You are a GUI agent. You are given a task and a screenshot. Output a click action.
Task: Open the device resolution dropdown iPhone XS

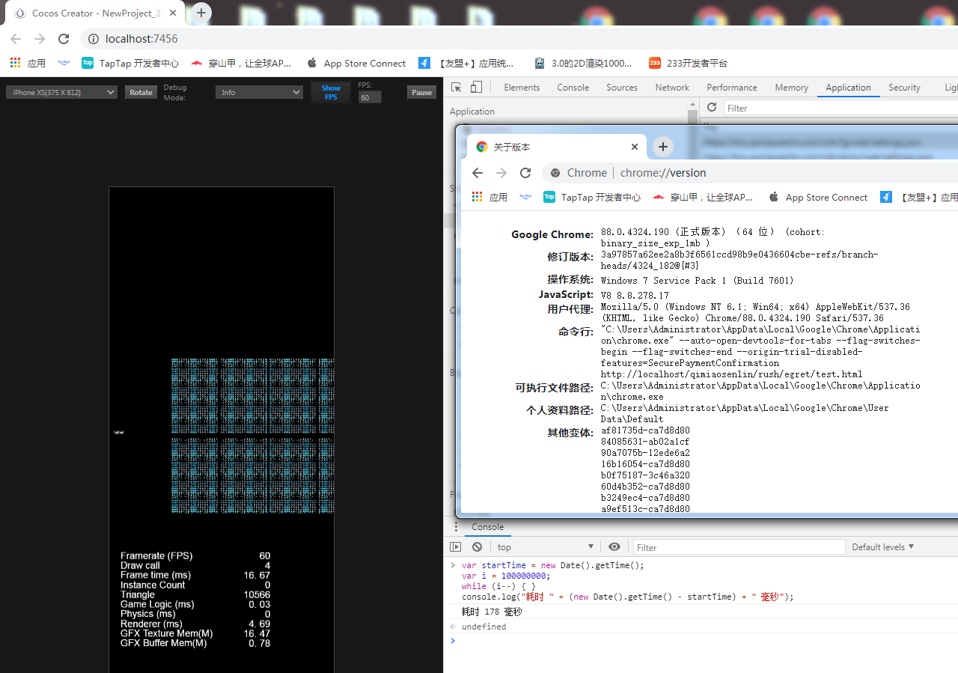(61, 92)
